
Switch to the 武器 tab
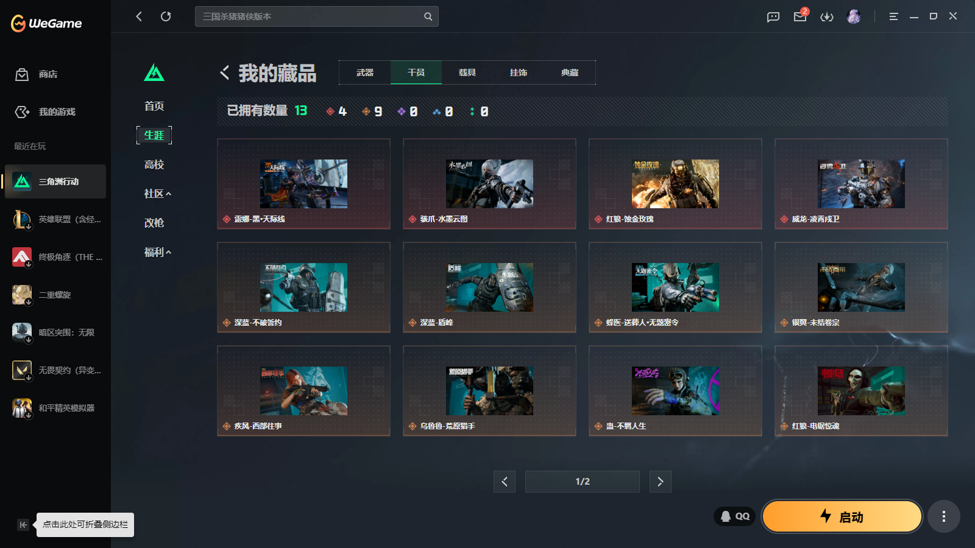click(x=365, y=72)
